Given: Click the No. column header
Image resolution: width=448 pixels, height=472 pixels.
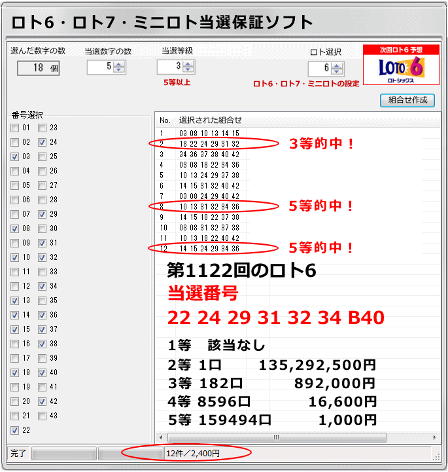Looking at the screenshot, I should (x=165, y=120).
